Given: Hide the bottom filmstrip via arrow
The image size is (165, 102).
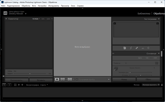Looking at the screenshot, I should click(82, 101).
